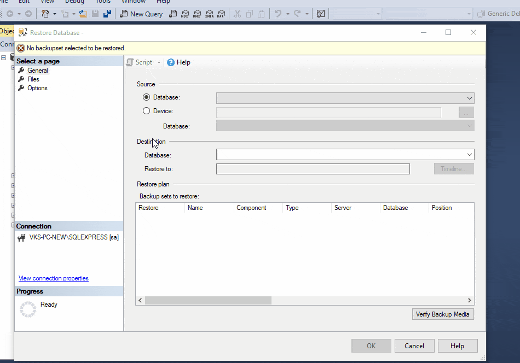Click the Save All toolbar icon
The width and height of the screenshot is (520, 363).
point(107,14)
